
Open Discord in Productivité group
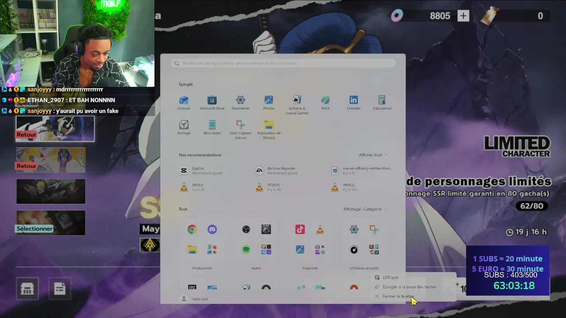click(x=212, y=229)
